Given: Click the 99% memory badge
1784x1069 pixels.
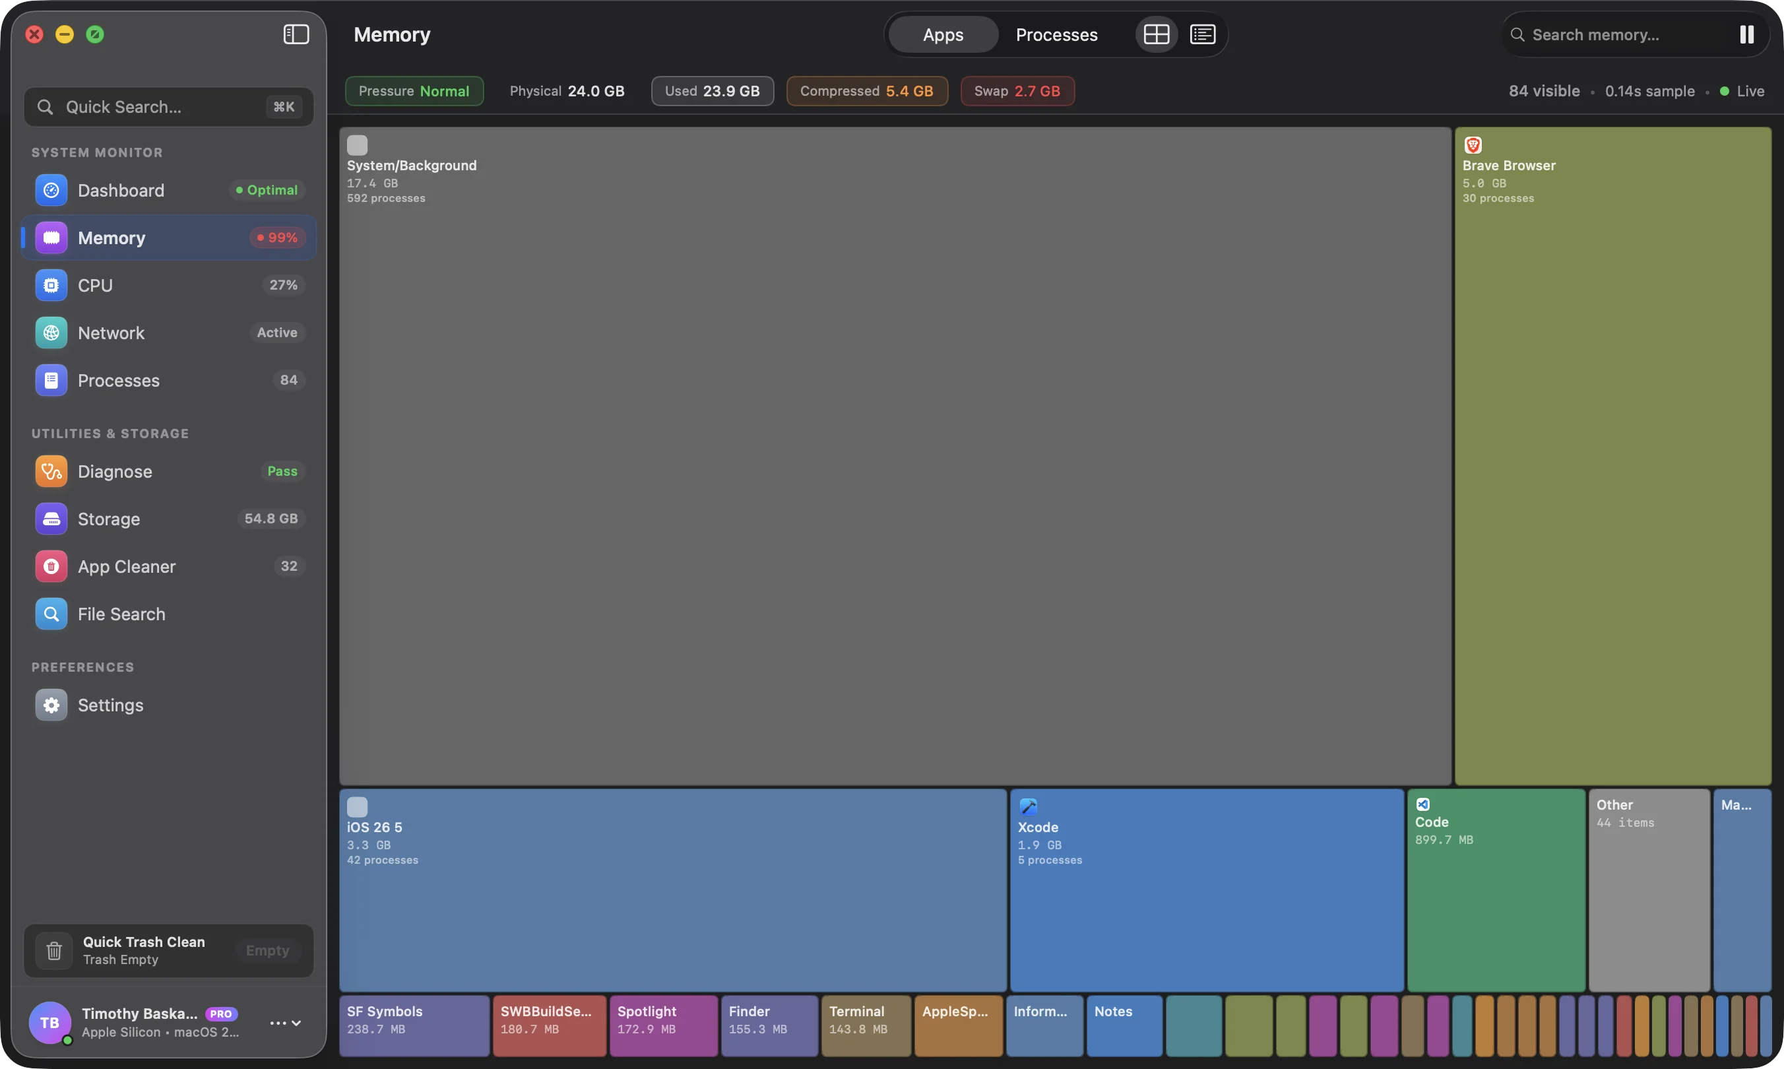Looking at the screenshot, I should (277, 238).
